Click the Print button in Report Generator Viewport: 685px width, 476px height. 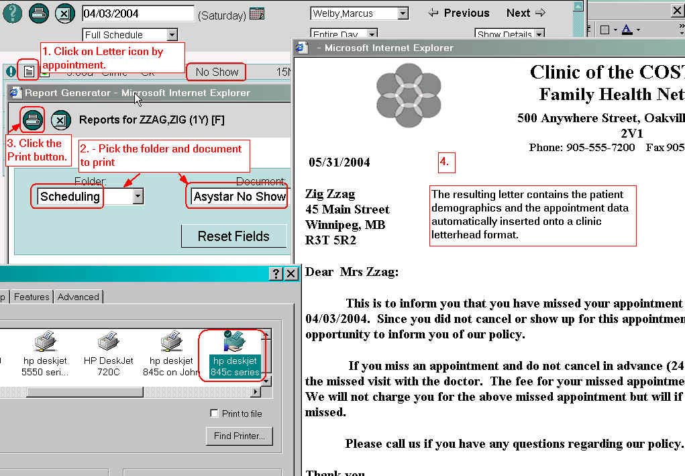[x=32, y=120]
